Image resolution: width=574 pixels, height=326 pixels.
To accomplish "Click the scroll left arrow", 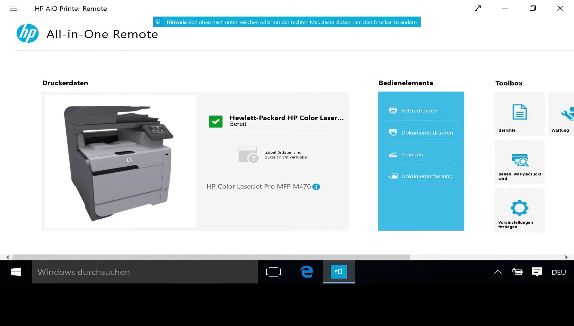I will [8, 257].
